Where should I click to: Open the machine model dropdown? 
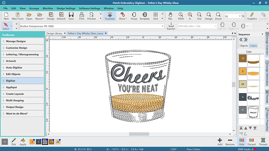[x=162, y=26]
